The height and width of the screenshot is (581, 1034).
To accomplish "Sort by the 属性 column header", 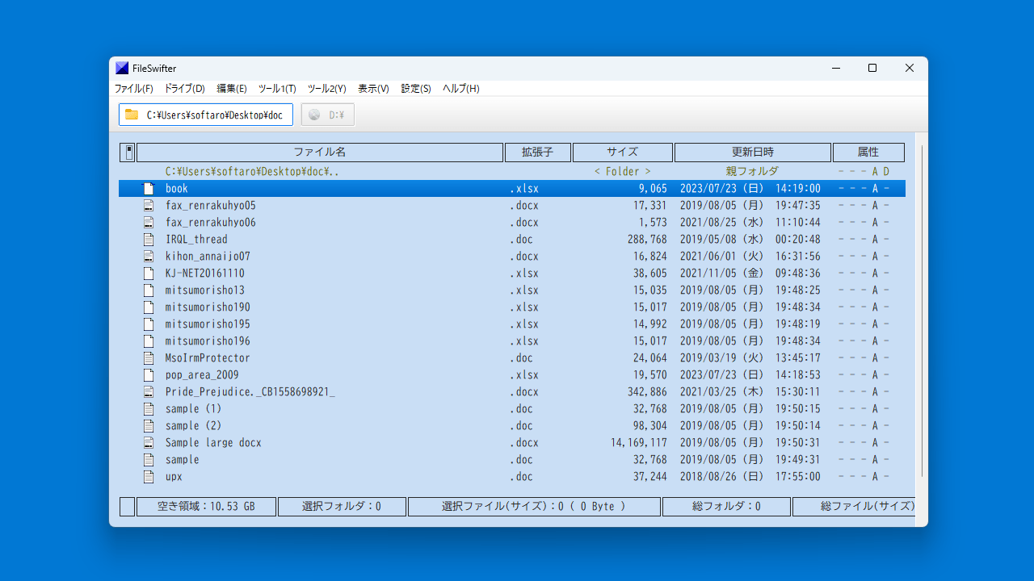I will click(x=868, y=152).
